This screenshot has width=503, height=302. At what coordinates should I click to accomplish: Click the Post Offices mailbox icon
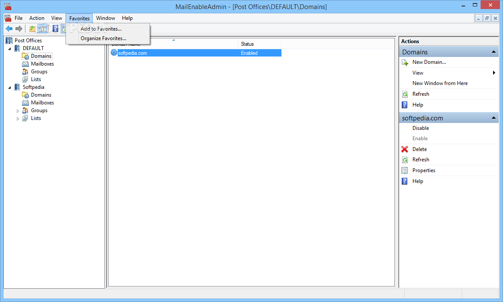click(9, 41)
